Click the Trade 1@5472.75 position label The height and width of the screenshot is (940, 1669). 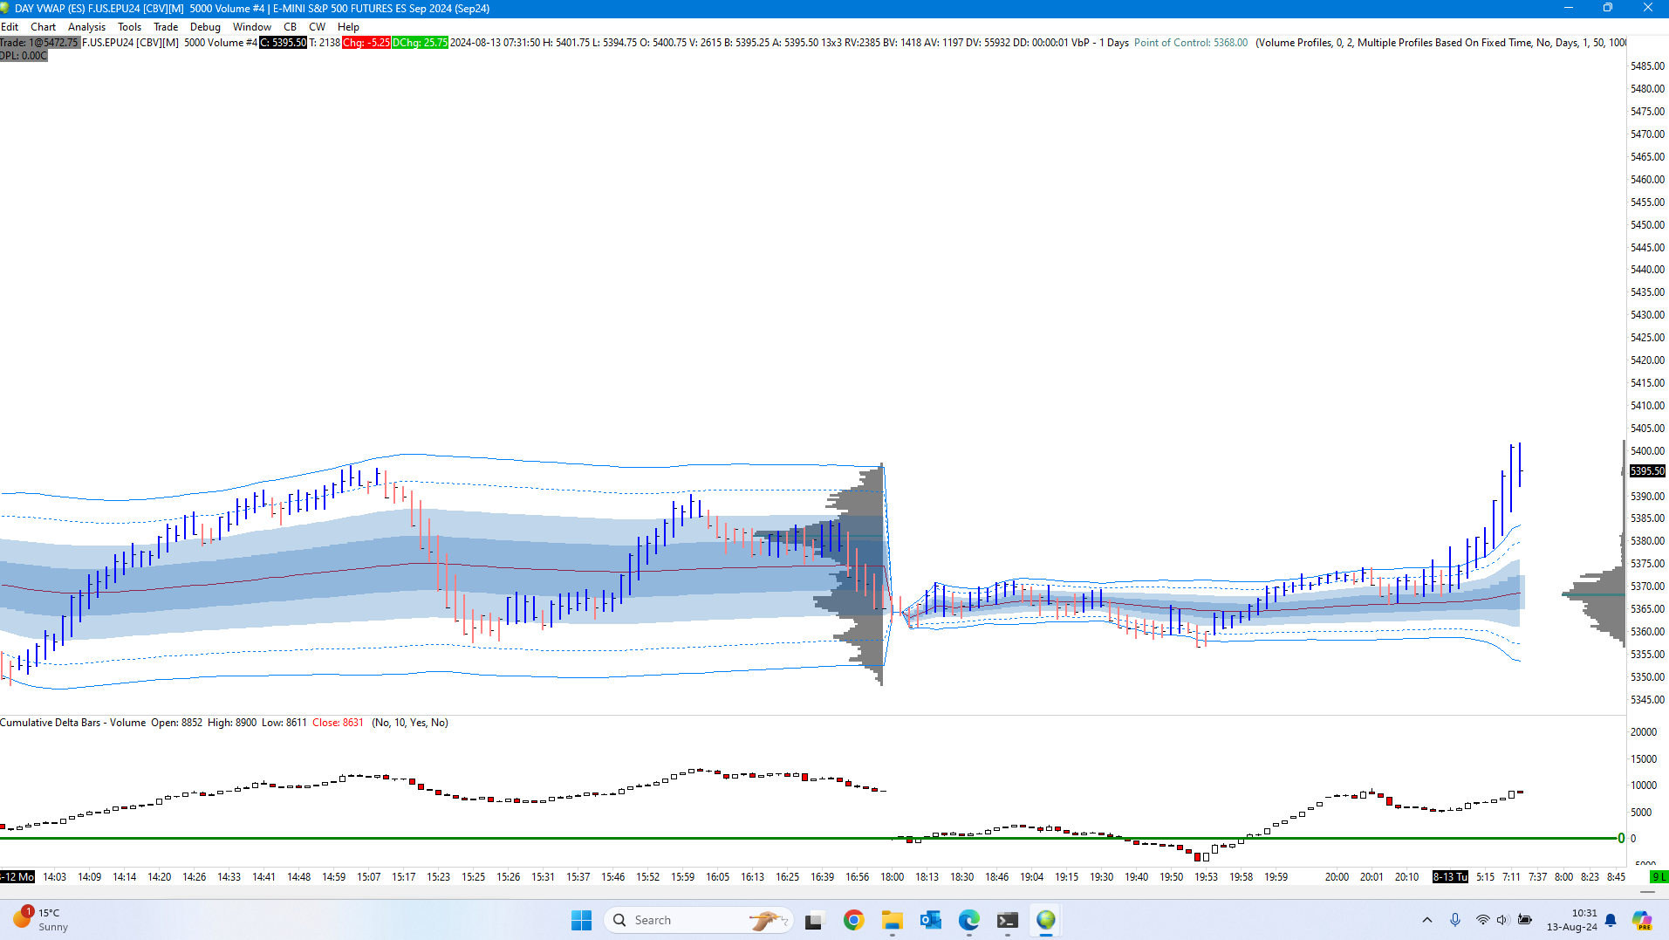click(x=40, y=43)
